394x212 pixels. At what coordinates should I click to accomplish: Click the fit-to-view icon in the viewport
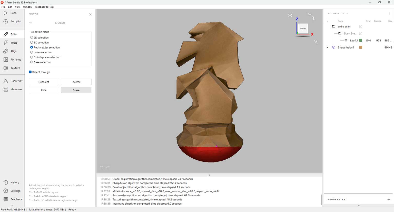(290, 16)
